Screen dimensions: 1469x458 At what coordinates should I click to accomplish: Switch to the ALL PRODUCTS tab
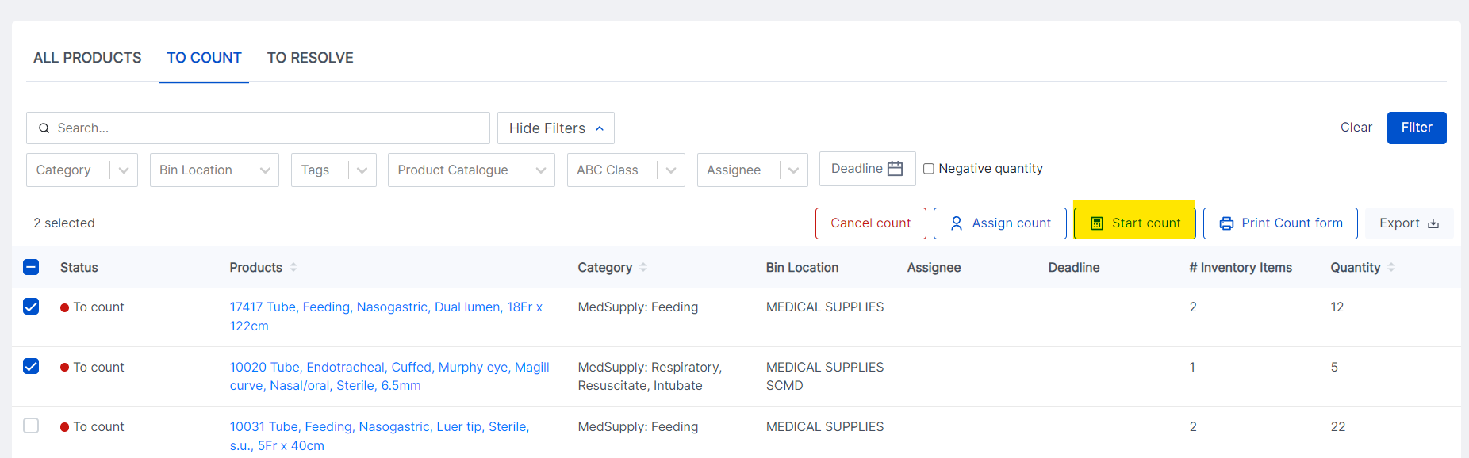(x=87, y=58)
